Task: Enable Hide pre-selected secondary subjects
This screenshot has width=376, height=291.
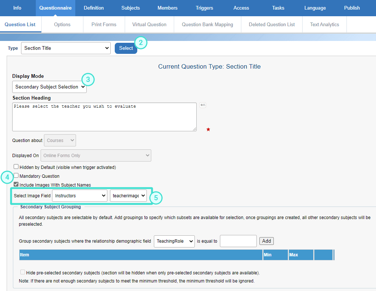Action: pos(23,272)
